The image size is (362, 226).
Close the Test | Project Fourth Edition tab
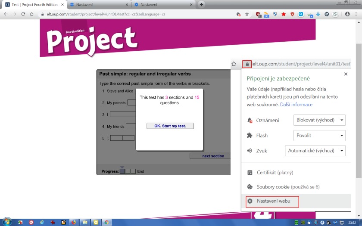tap(62, 5)
